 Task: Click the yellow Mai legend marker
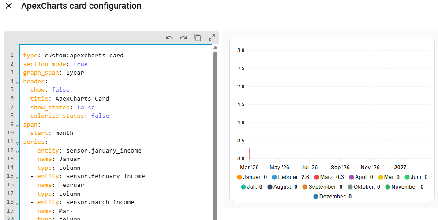381,177
